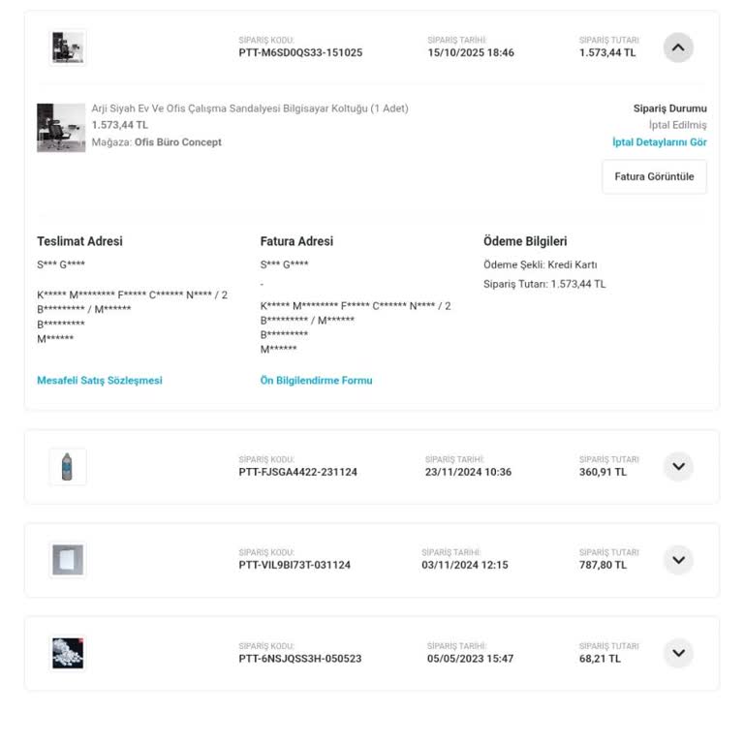Screen dimensions: 744x744
Task: Click the 787,80 TL order total
Action: (x=603, y=566)
